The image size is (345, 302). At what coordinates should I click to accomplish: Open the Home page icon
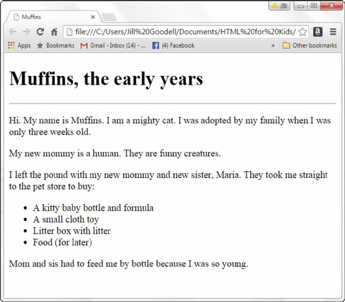click(x=54, y=32)
